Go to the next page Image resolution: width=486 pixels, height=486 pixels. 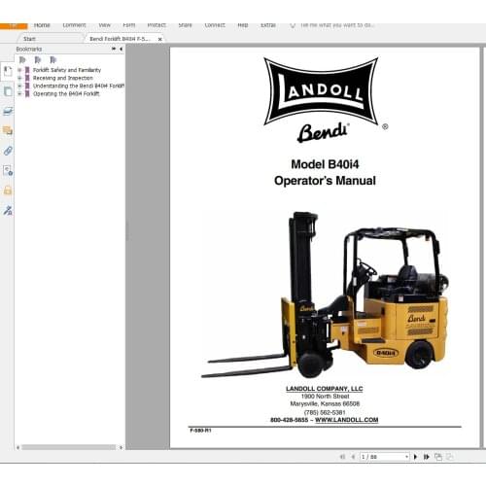click(x=416, y=457)
